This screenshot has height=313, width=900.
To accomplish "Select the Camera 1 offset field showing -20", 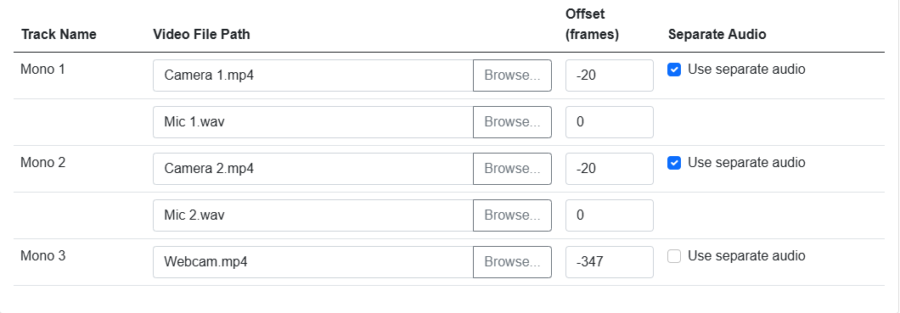I will pyautogui.click(x=610, y=75).
